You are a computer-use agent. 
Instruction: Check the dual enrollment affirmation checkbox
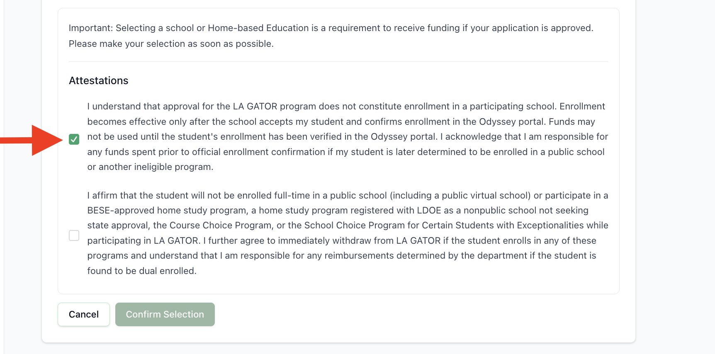[74, 235]
